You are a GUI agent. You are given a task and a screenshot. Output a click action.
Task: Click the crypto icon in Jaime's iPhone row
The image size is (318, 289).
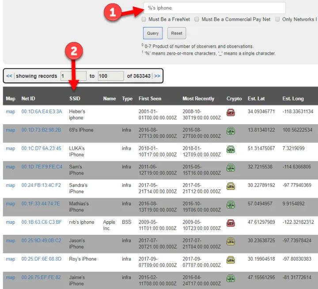pyautogui.click(x=231, y=278)
